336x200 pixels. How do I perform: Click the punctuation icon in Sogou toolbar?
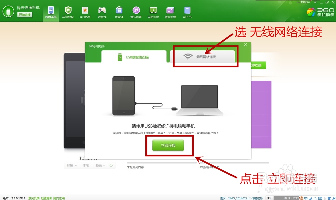315,198
